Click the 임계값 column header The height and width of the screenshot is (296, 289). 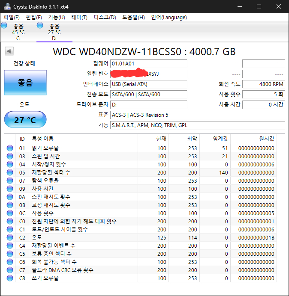[215, 139]
